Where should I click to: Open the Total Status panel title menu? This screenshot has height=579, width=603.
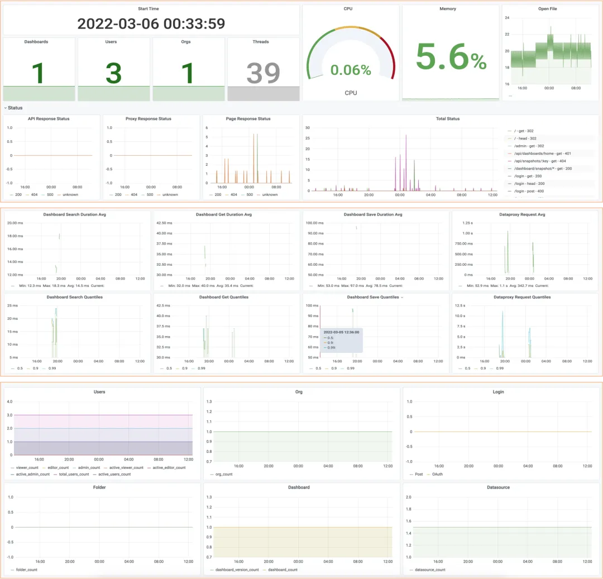click(448, 119)
